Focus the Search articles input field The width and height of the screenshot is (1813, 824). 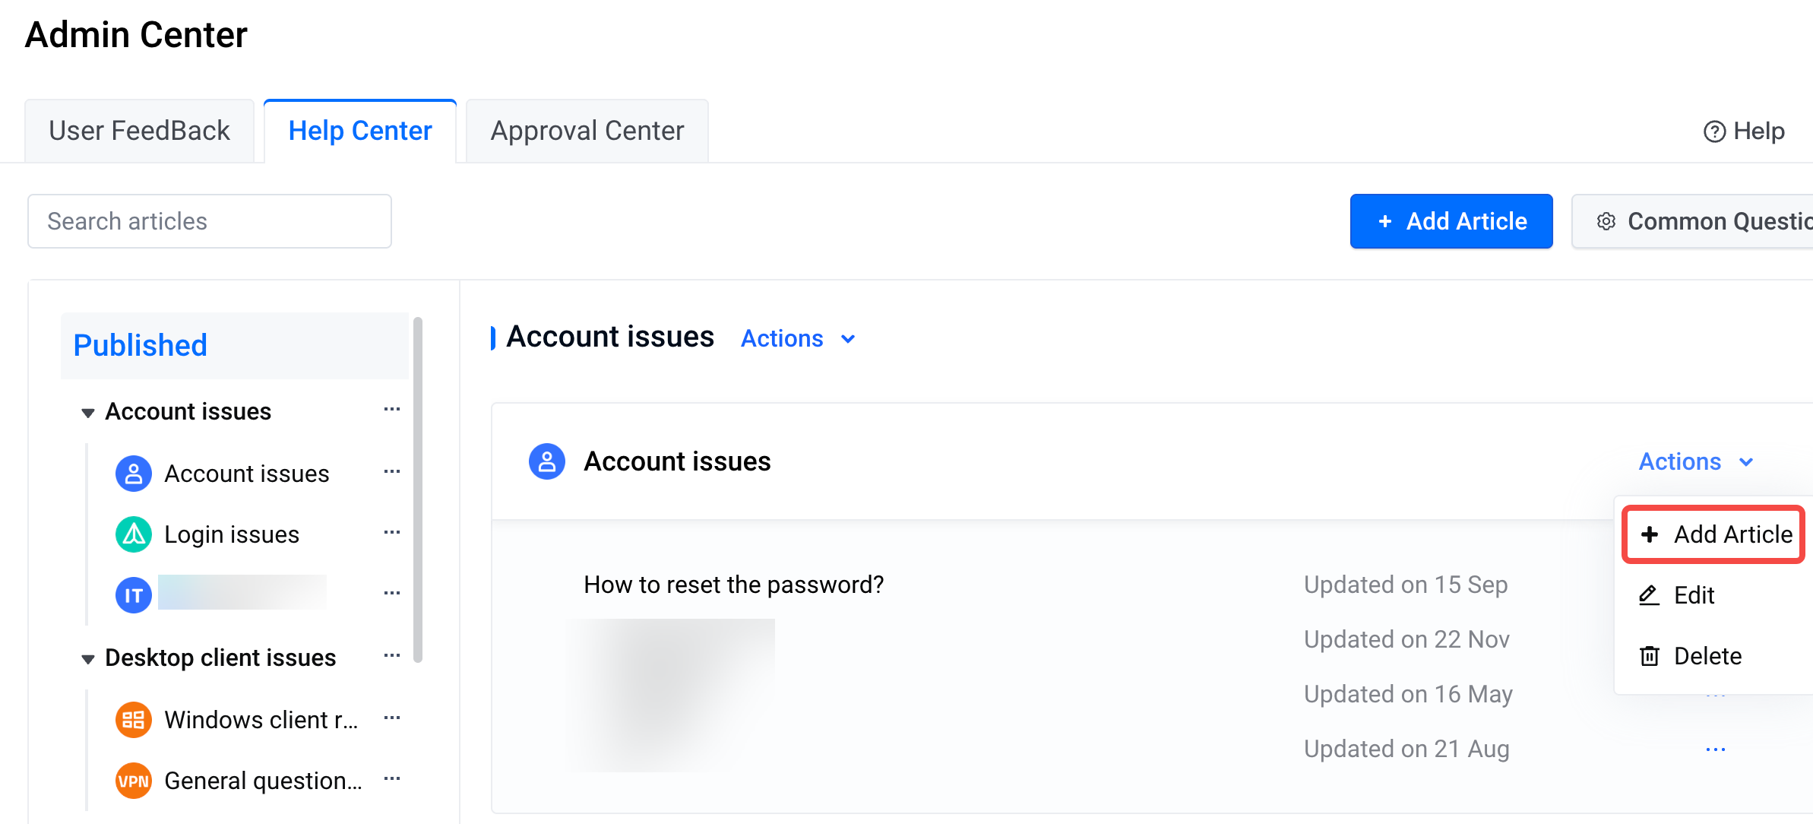[210, 221]
